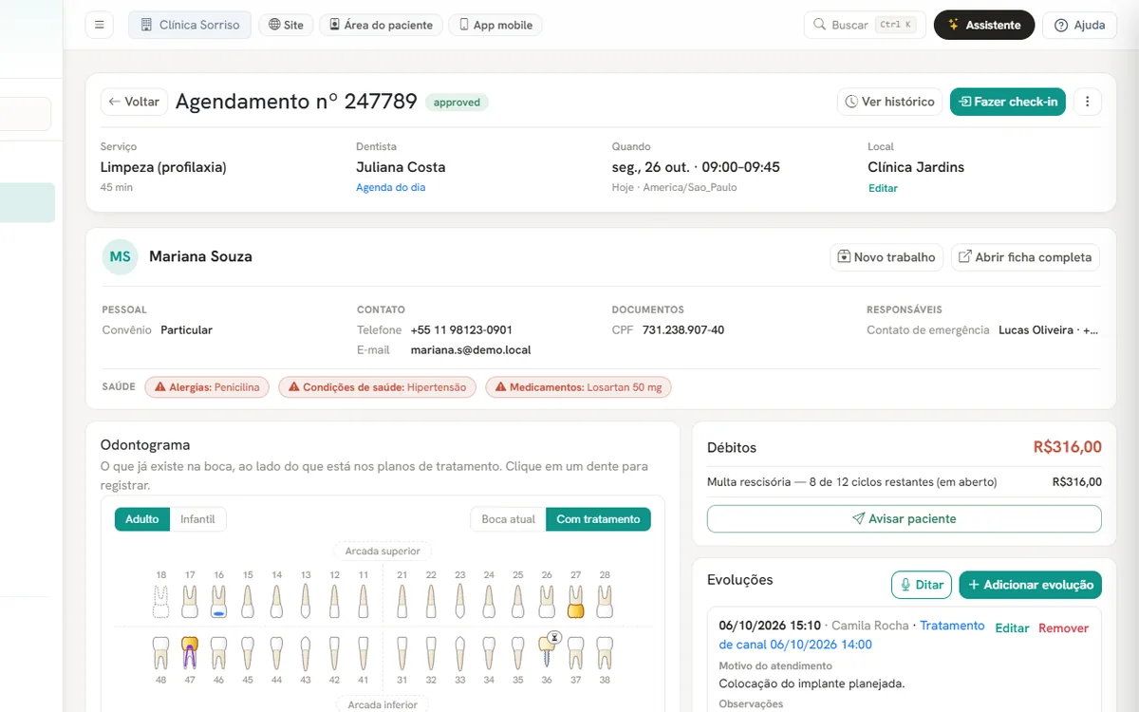Viewport: 1139px width, 712px height.
Task: Open the appointment three-dot menu
Action: [x=1088, y=102]
